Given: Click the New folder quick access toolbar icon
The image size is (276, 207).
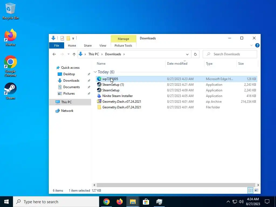Looking at the screenshot, I should pos(68,38).
